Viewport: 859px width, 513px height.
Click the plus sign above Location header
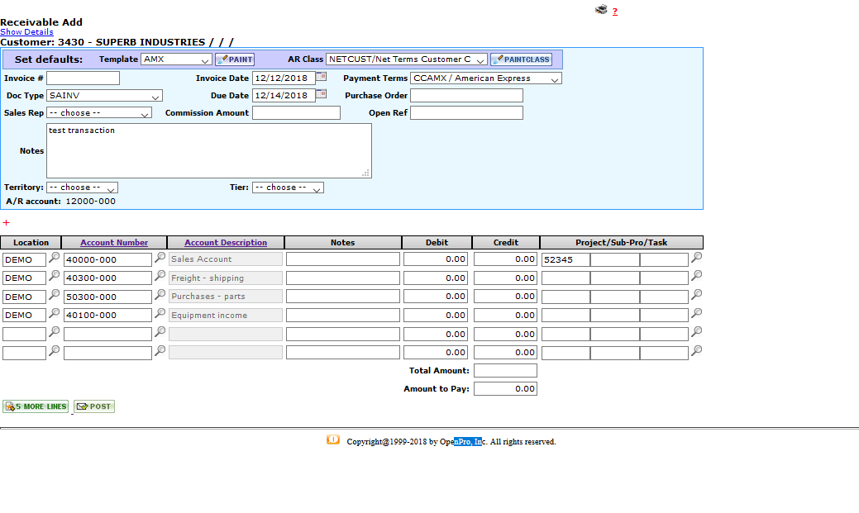click(x=6, y=223)
